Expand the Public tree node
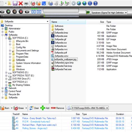132x132 pixels. (3, 32)
